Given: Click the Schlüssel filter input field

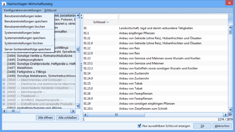Looking at the screenshot, I should pos(101,17).
